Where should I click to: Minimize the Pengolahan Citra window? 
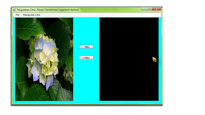coord(144,9)
